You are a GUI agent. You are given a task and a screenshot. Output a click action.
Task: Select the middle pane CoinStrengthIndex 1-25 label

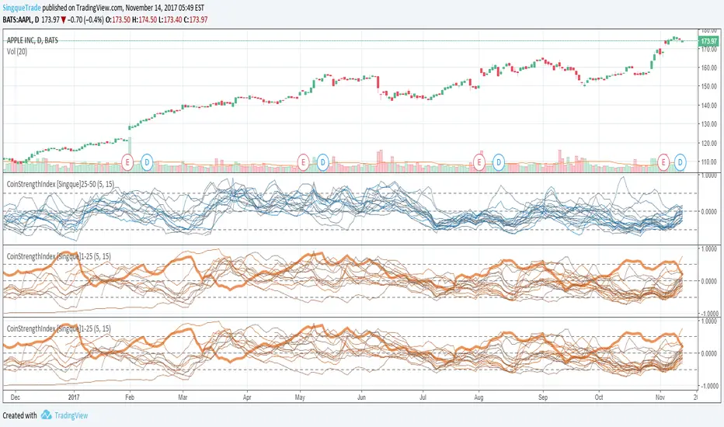coord(58,256)
